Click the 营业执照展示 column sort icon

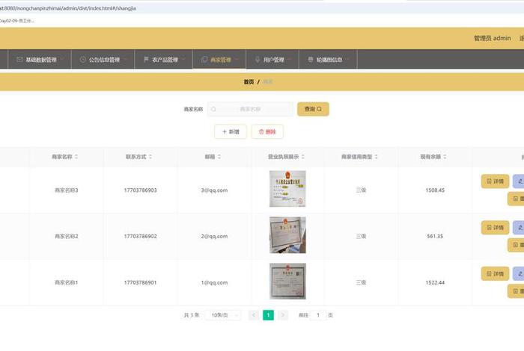point(305,157)
